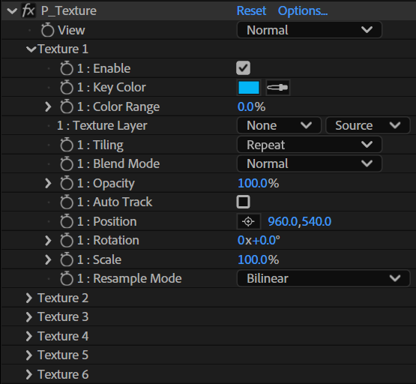Enable stopwatch for 1 : Position
The width and height of the screenshot is (416, 384).
[66, 221]
